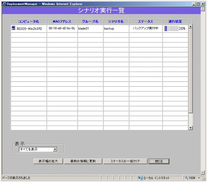
Task: Maximize the DeploymentManager window
Action: tap(198, 4)
